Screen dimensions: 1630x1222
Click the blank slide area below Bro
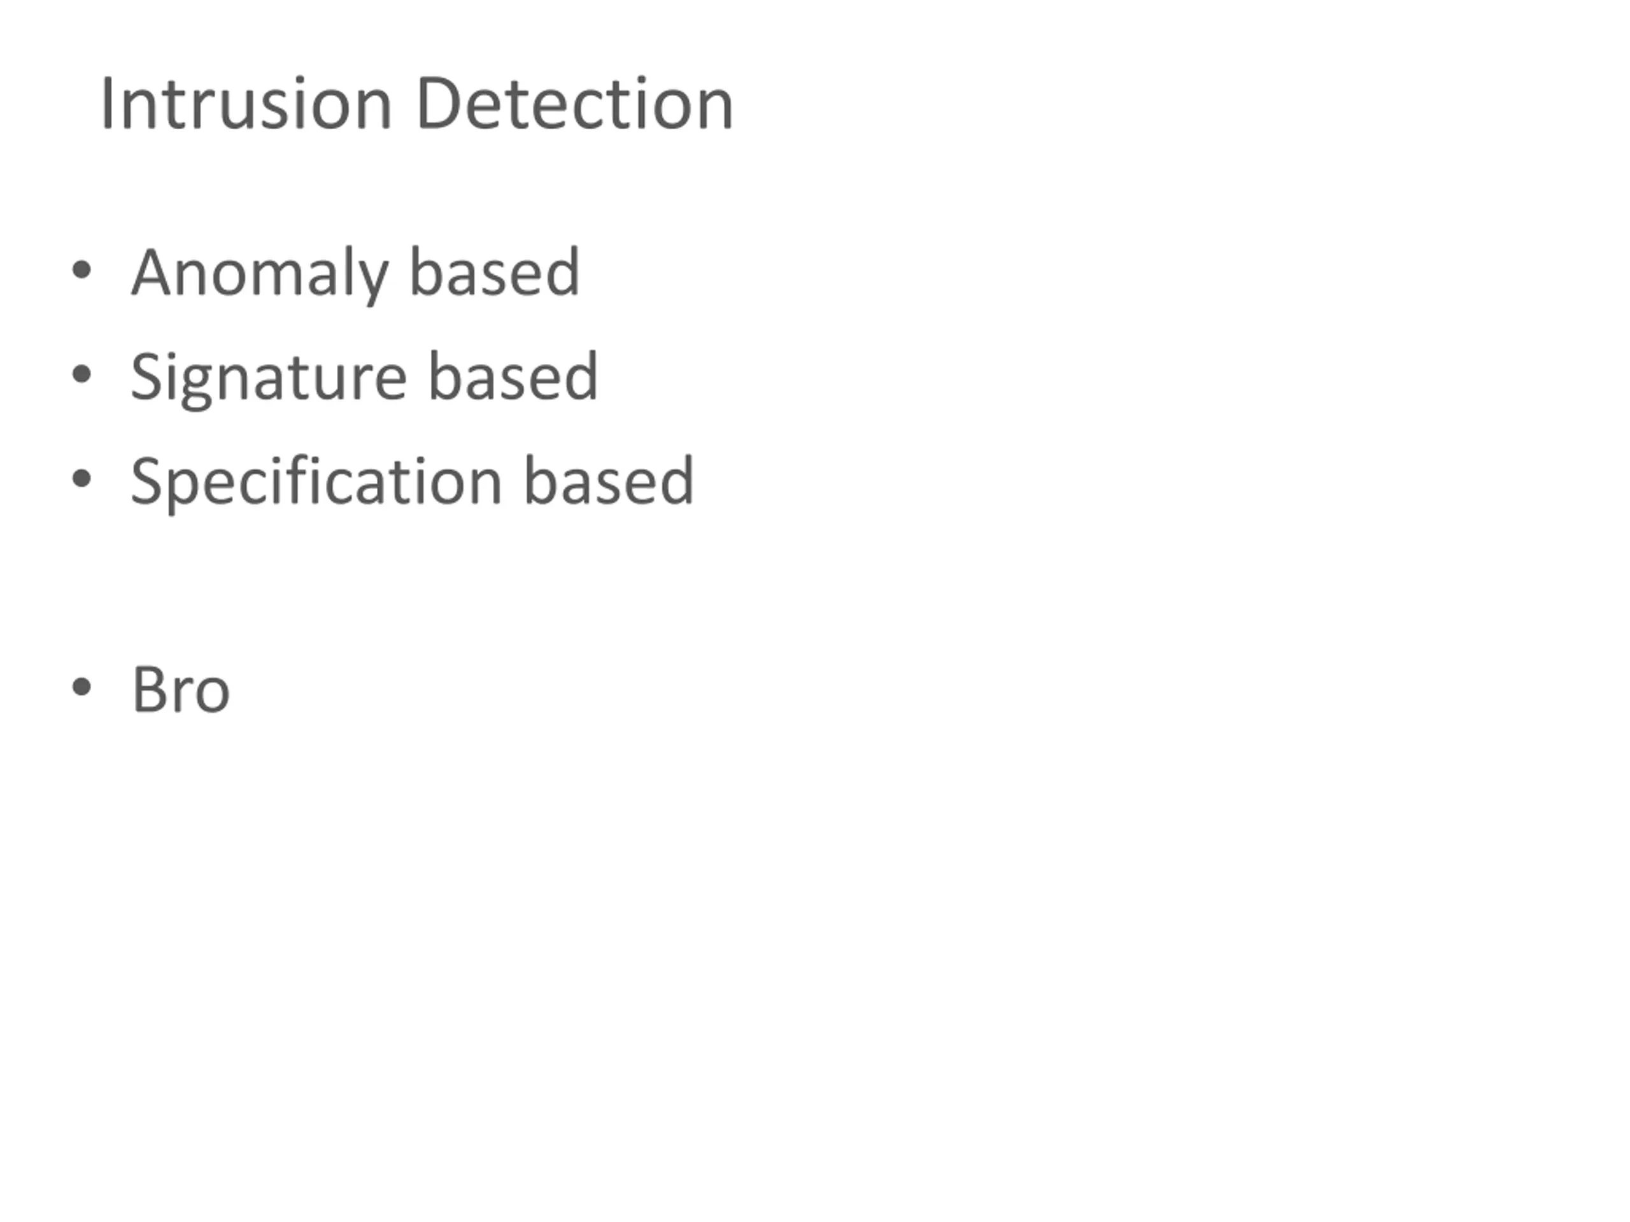811,958
